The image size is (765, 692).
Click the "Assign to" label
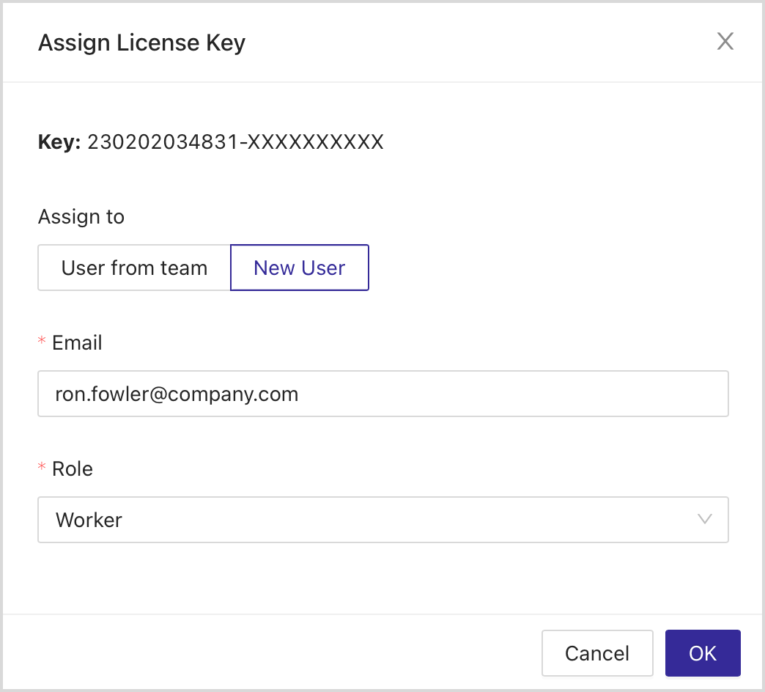(x=81, y=216)
